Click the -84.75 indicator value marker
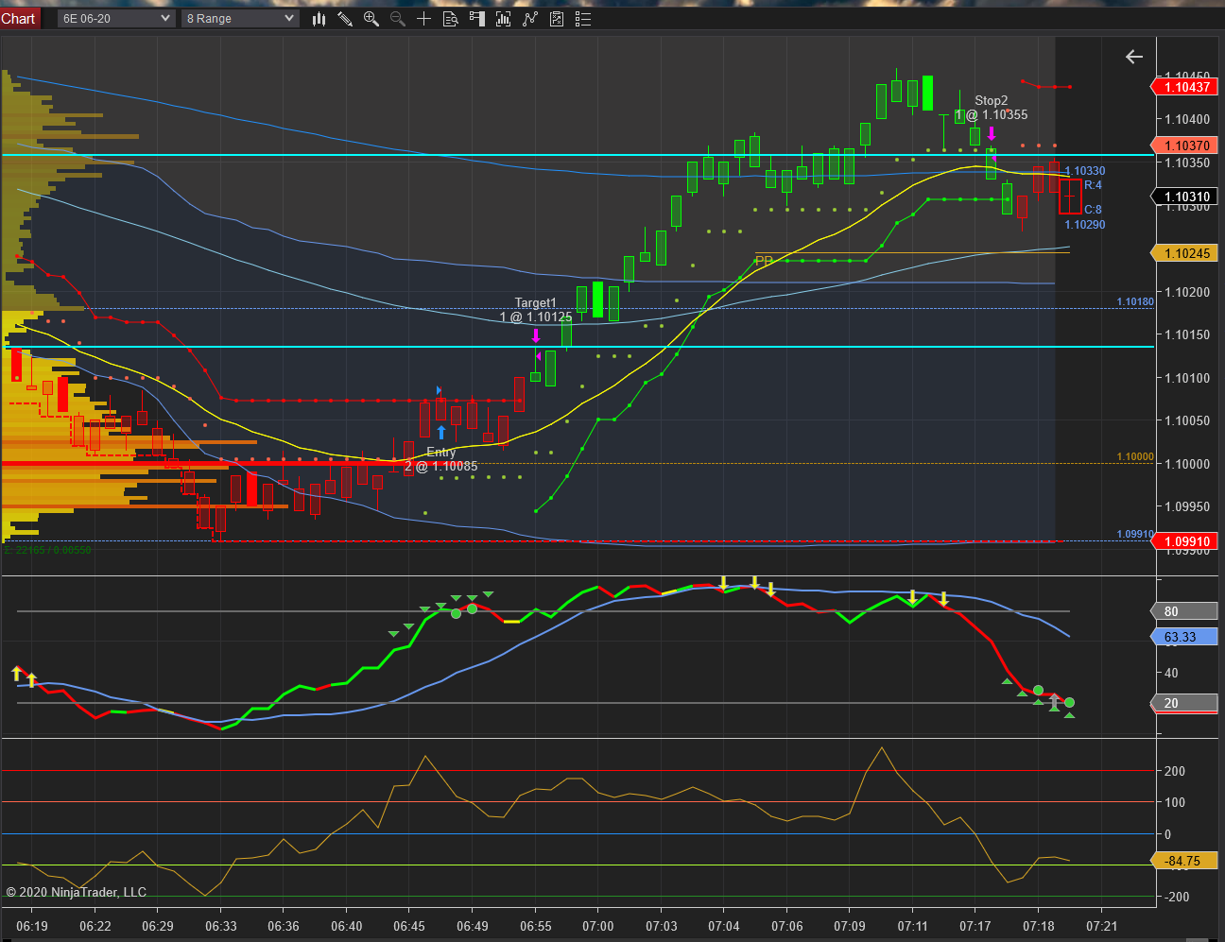The height and width of the screenshot is (942, 1225). (1184, 861)
